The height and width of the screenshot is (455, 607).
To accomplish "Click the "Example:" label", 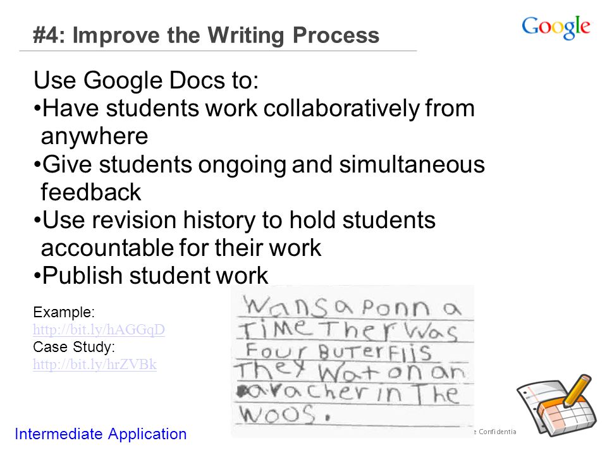I will click(x=64, y=312).
